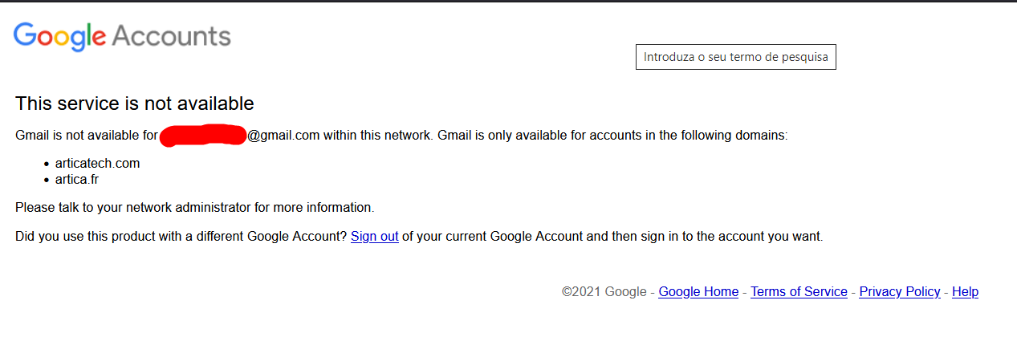Click the '@gmail.com' text
Image resolution: width=1017 pixels, height=337 pixels.
click(x=283, y=136)
